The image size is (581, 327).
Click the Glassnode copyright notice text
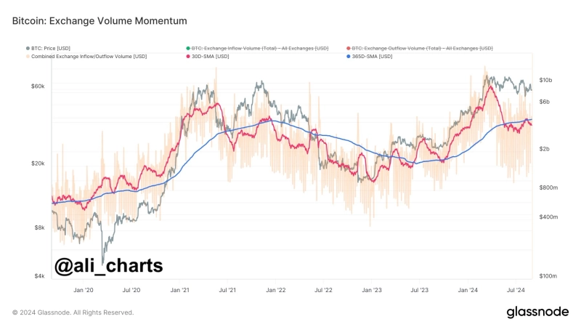pyautogui.click(x=73, y=312)
